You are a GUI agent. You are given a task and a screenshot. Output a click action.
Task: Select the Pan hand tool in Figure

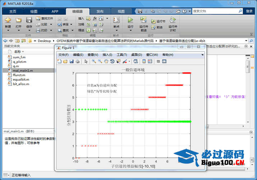pos(106,62)
